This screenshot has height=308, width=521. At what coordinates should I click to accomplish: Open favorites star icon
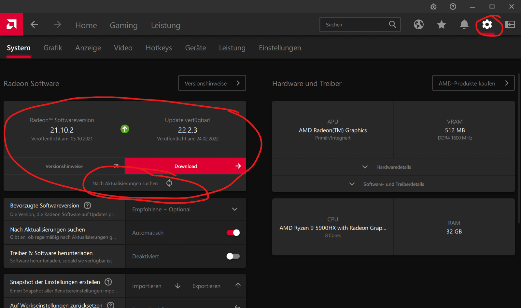point(442,24)
